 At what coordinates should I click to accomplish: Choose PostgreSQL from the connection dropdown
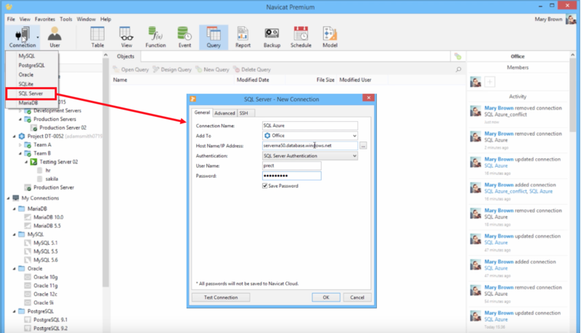(x=32, y=65)
